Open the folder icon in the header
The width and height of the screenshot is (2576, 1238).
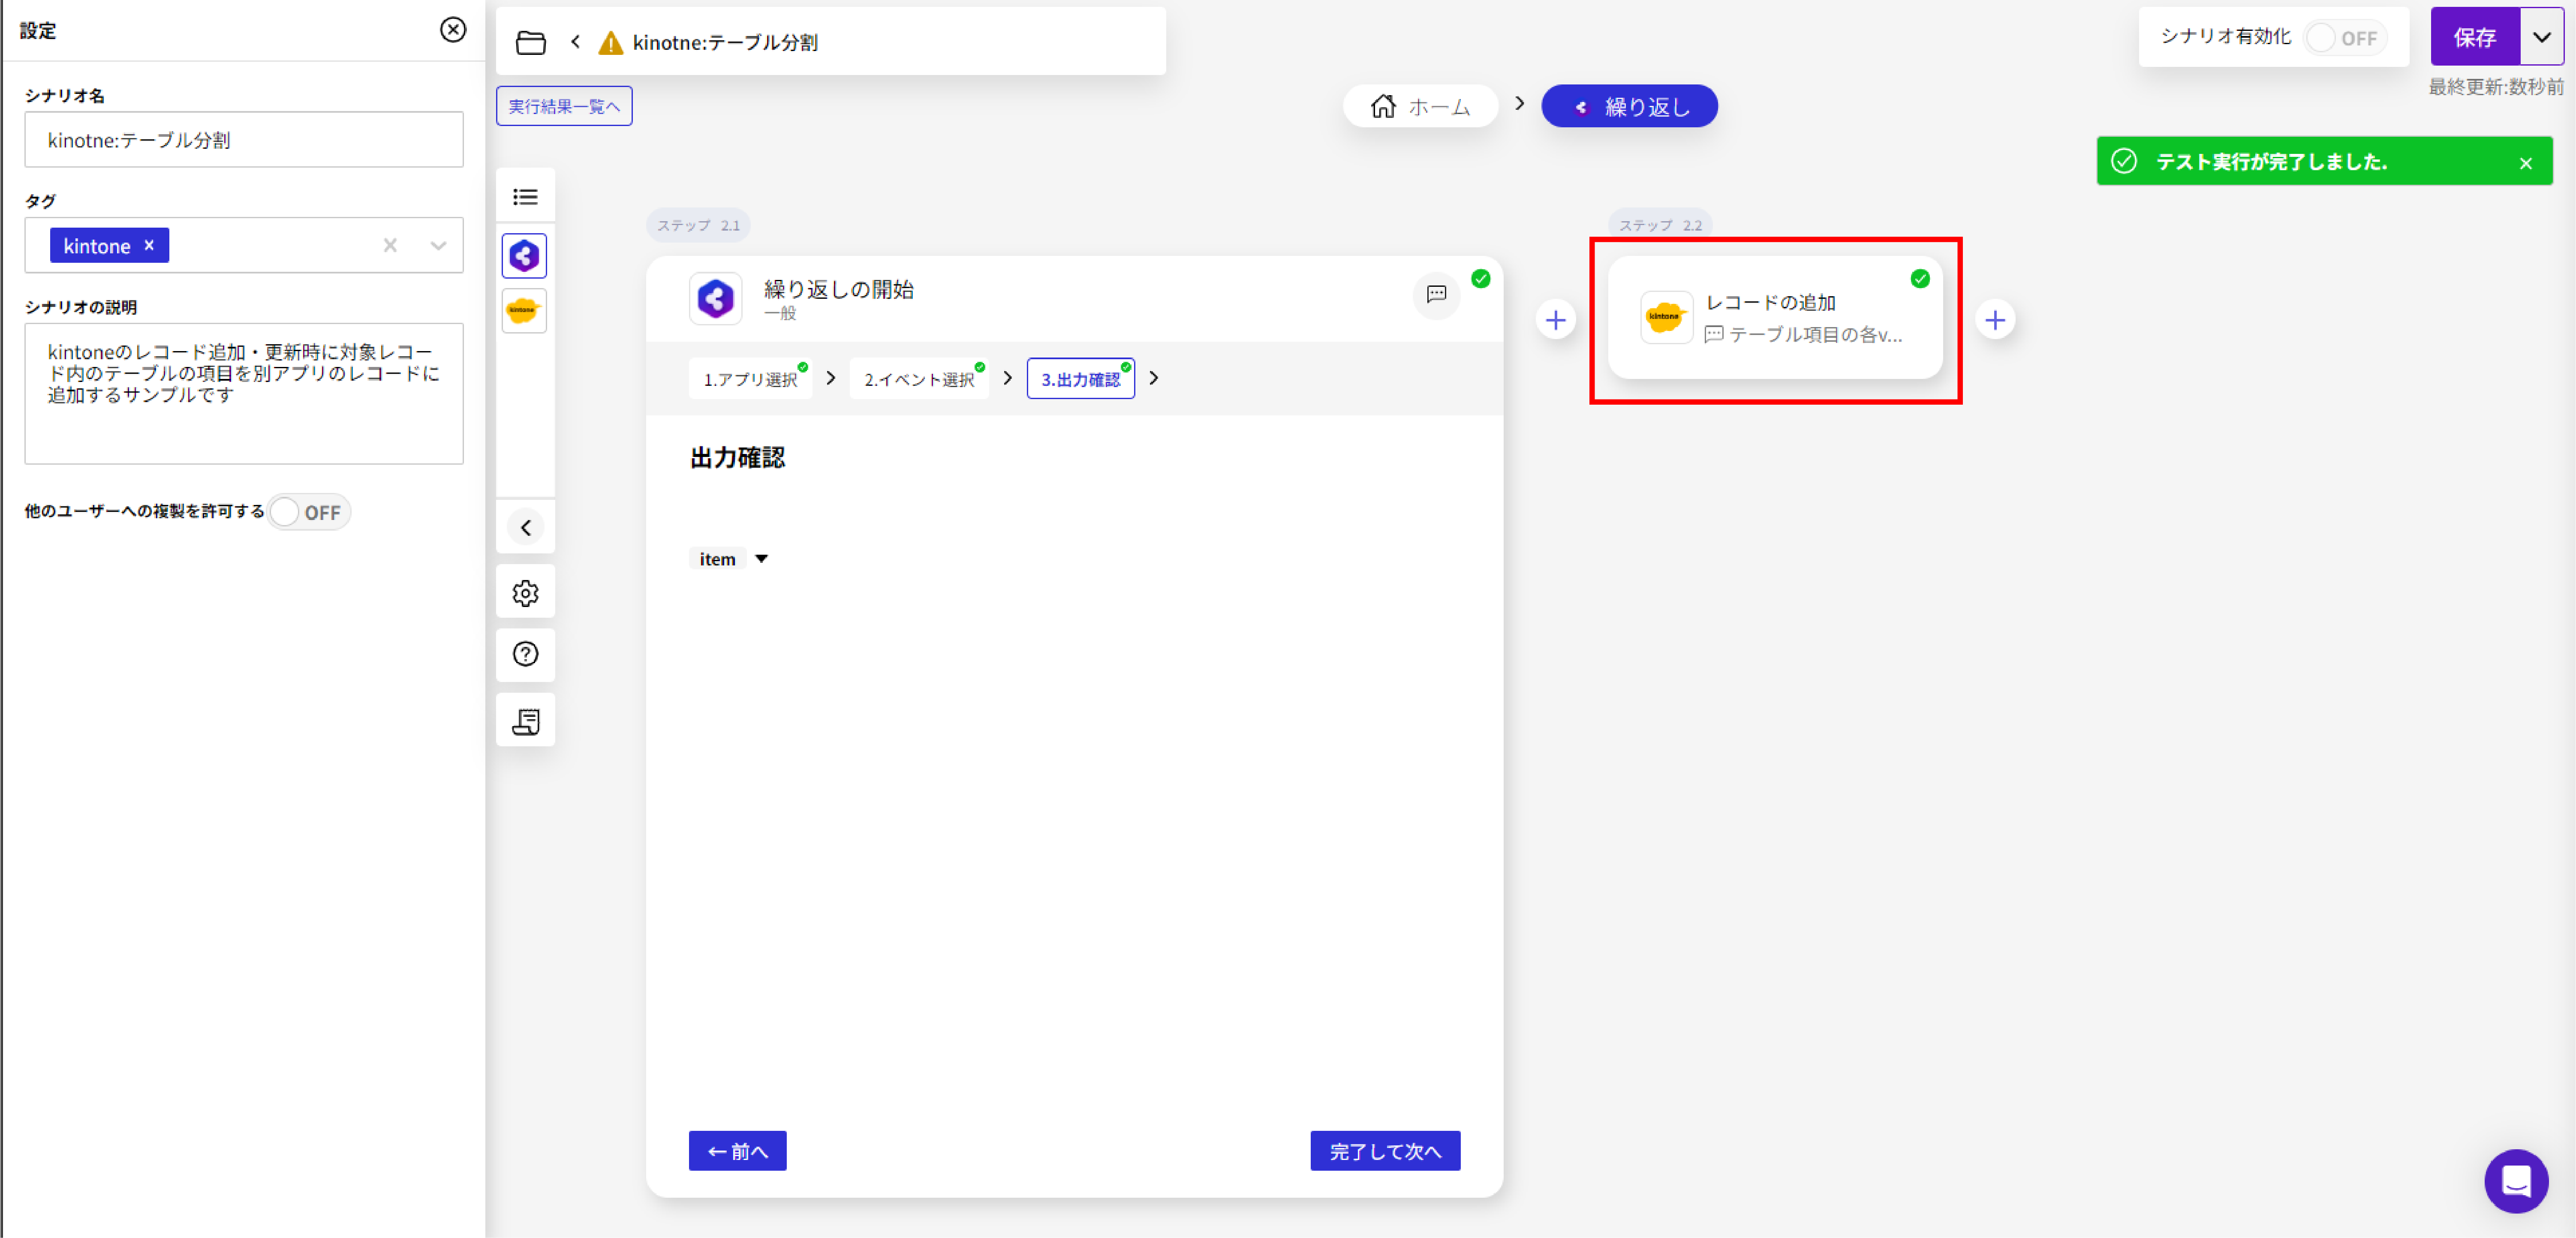(x=530, y=42)
